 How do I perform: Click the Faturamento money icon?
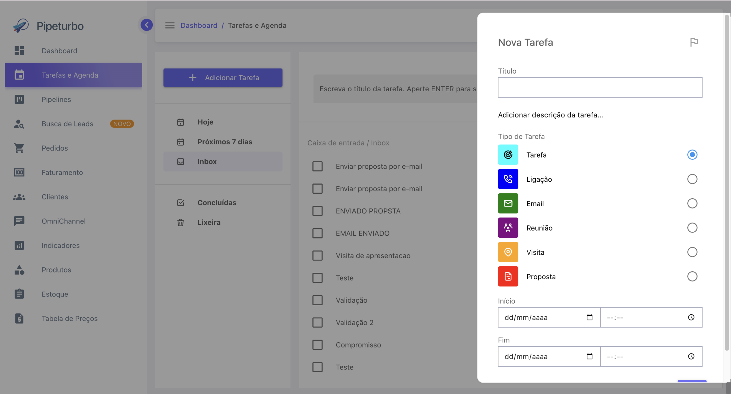(x=19, y=172)
